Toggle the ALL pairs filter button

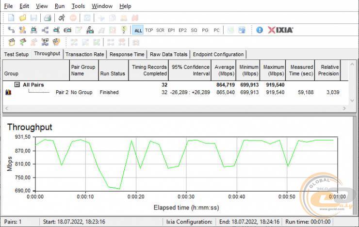tap(138, 30)
